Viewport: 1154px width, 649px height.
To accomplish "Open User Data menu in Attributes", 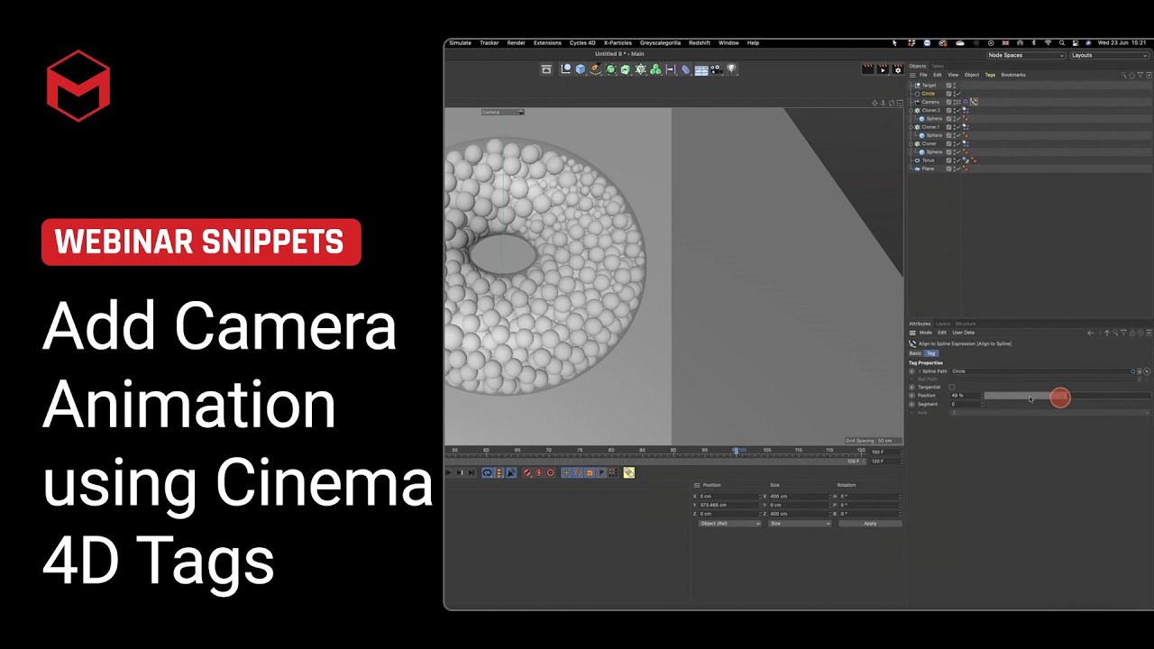I will point(963,333).
